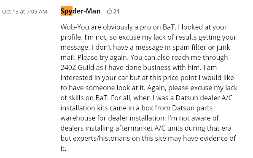Open the Oct 13 at 7:05 AM timestamp
Image resolution: width=253 pixels, height=158 pixels.
[25, 12]
